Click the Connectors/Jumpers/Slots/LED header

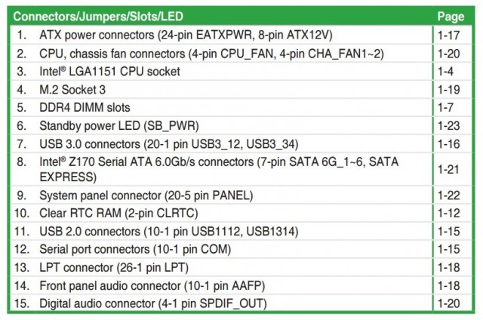pos(98,17)
